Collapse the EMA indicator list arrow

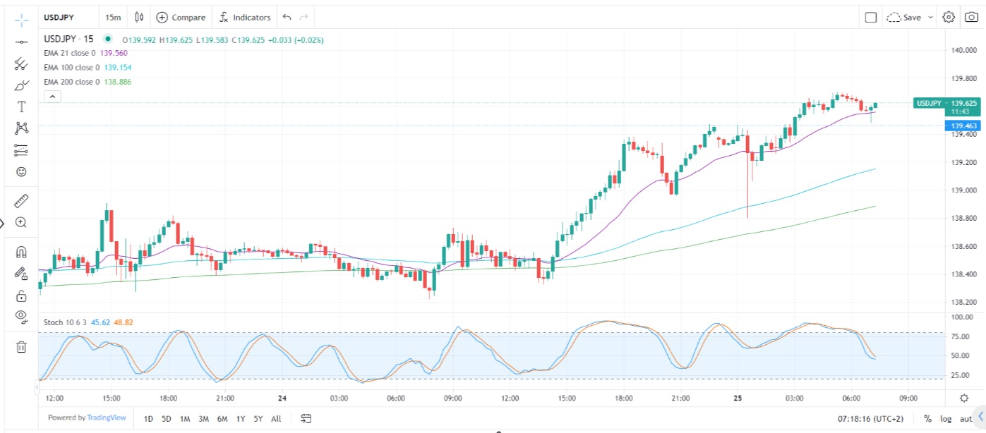click(52, 96)
